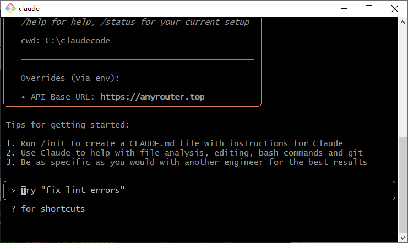The width and height of the screenshot is (408, 243).
Task: Click the scrollbar up arrow
Action: [403, 22]
